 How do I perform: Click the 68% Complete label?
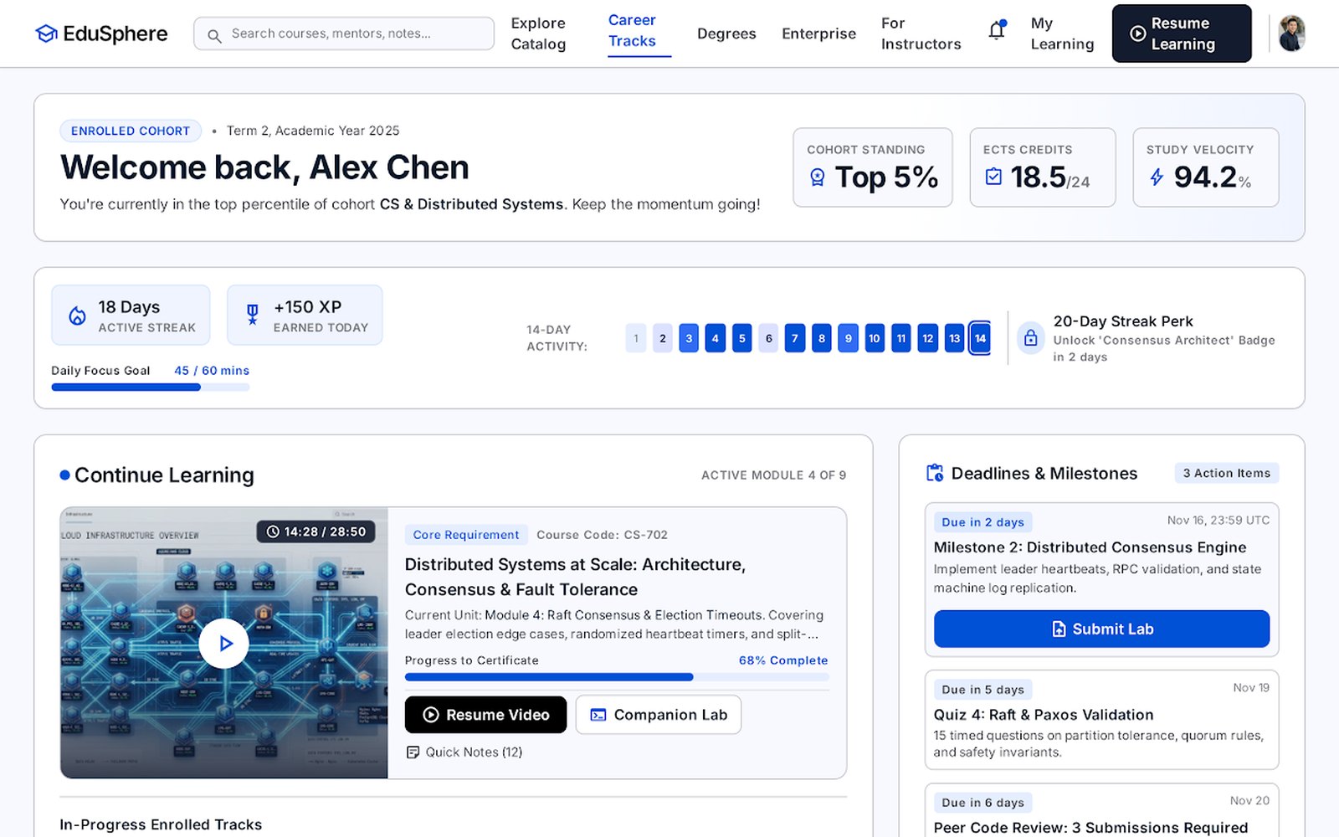[783, 660]
